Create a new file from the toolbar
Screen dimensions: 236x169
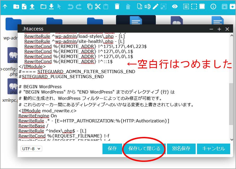coord(24,6)
